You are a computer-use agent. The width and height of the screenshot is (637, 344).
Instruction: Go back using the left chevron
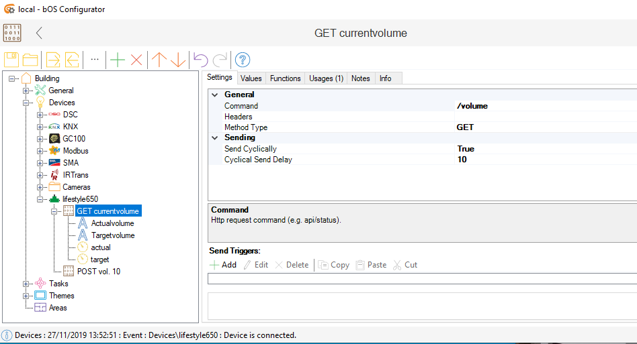(x=39, y=33)
